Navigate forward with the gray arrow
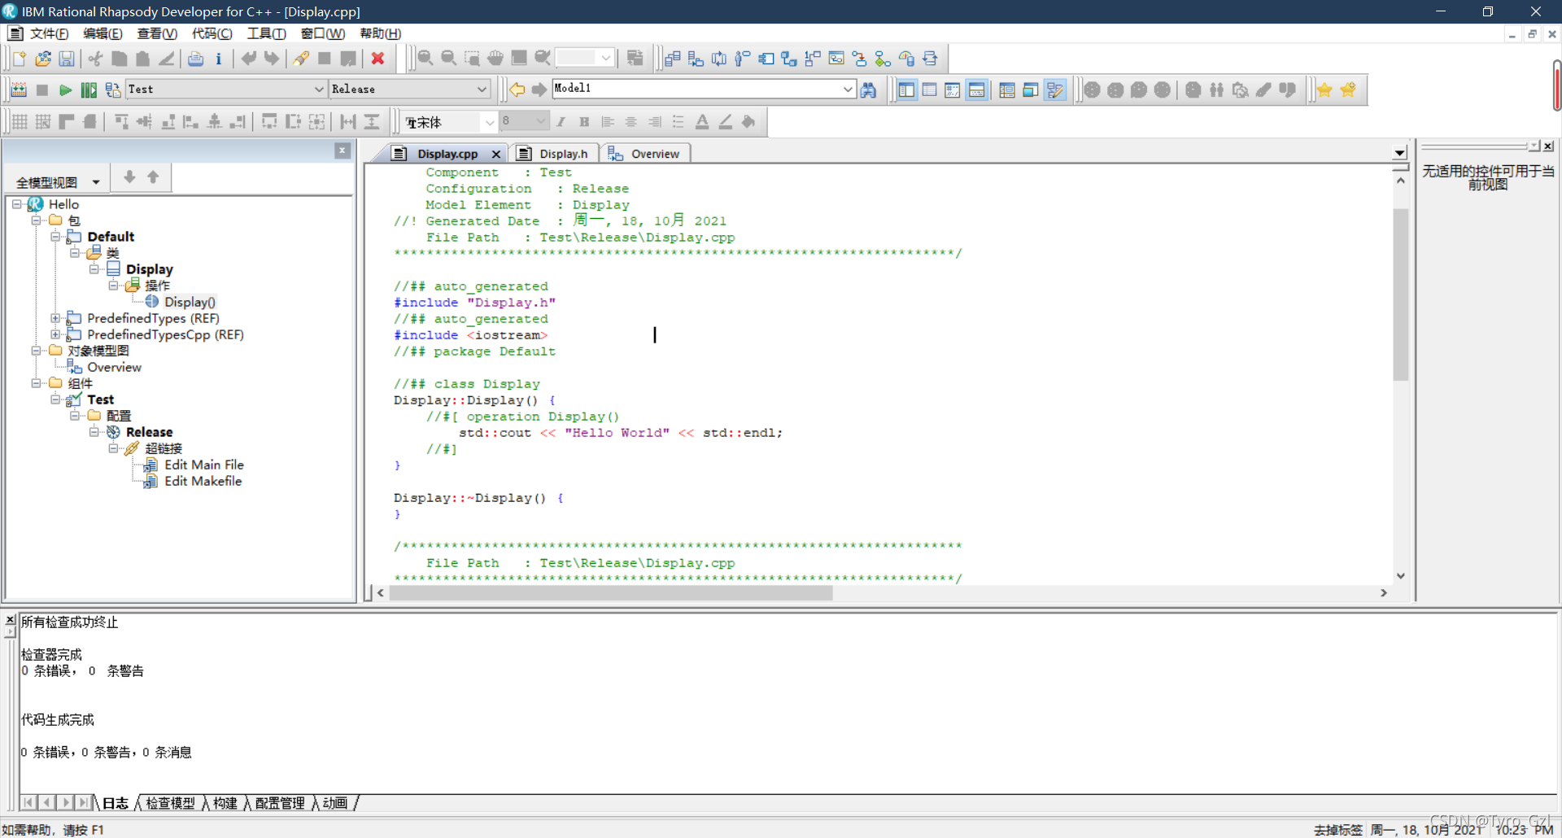Screen dimensions: 1562x838 (x=539, y=89)
